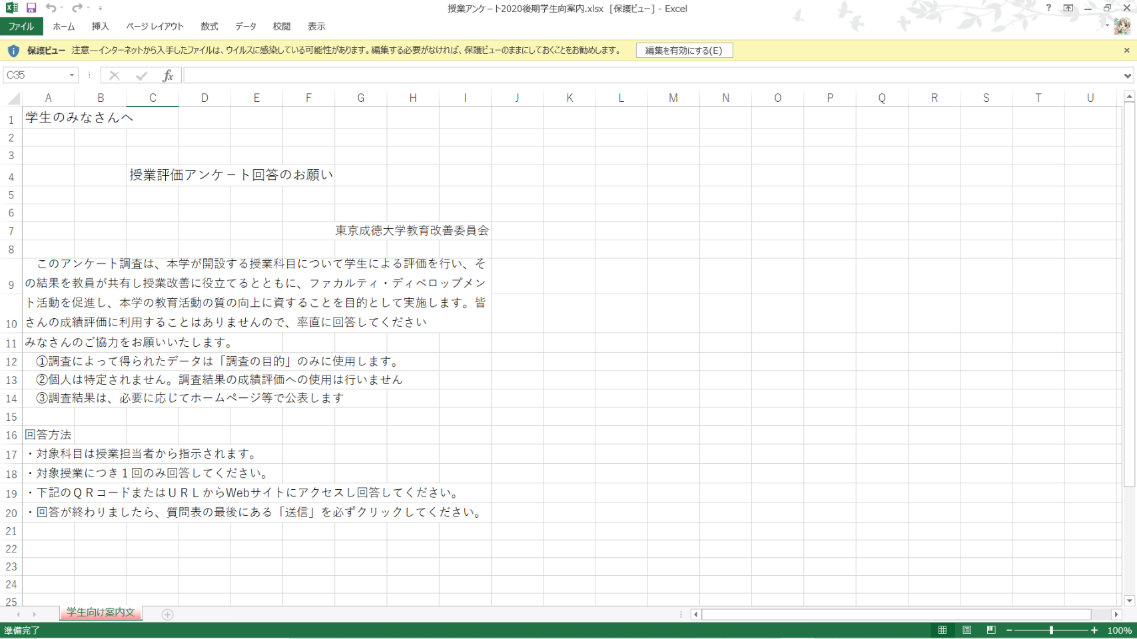Click the insert function fx icon
The width and height of the screenshot is (1137, 639).
coord(168,76)
